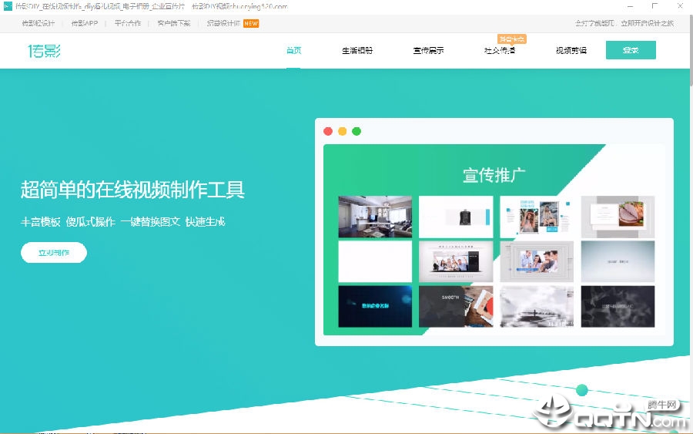693x434 pixels.
Task: Select the living room interior thumbnail
Action: 375,217
